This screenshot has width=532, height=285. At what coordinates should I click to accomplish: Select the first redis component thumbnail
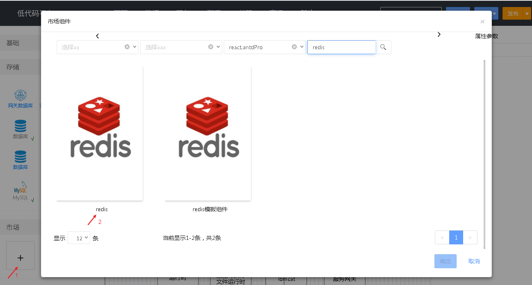pos(100,133)
